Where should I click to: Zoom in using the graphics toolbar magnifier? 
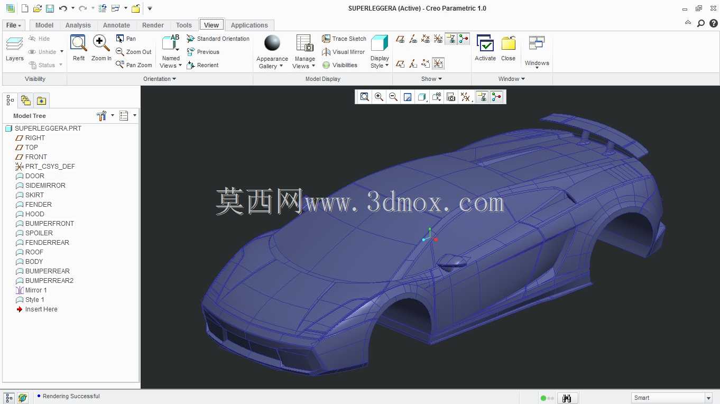379,97
